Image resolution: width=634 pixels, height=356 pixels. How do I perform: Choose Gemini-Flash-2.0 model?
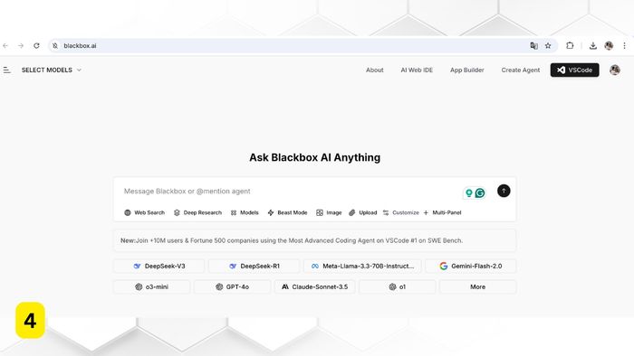[x=471, y=266]
